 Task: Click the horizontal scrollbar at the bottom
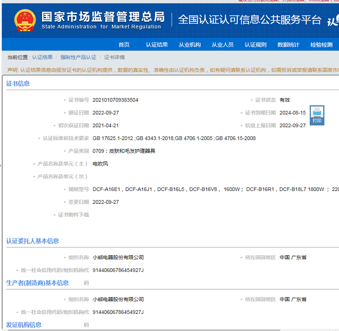click(x=144, y=330)
